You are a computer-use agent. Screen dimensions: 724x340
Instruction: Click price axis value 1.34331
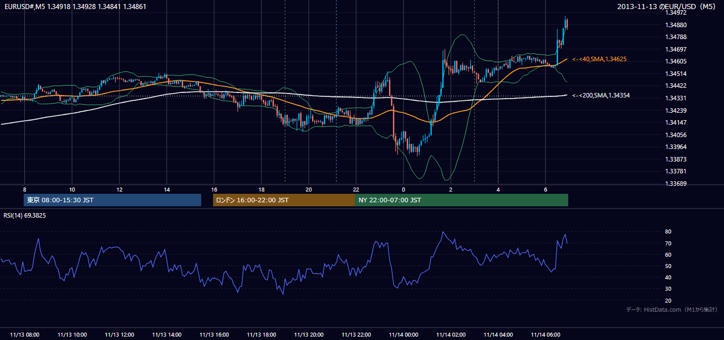click(676, 98)
